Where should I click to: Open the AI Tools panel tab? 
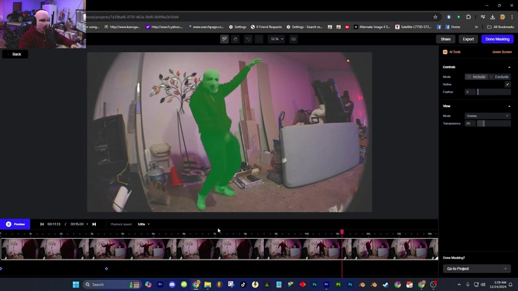(452, 52)
